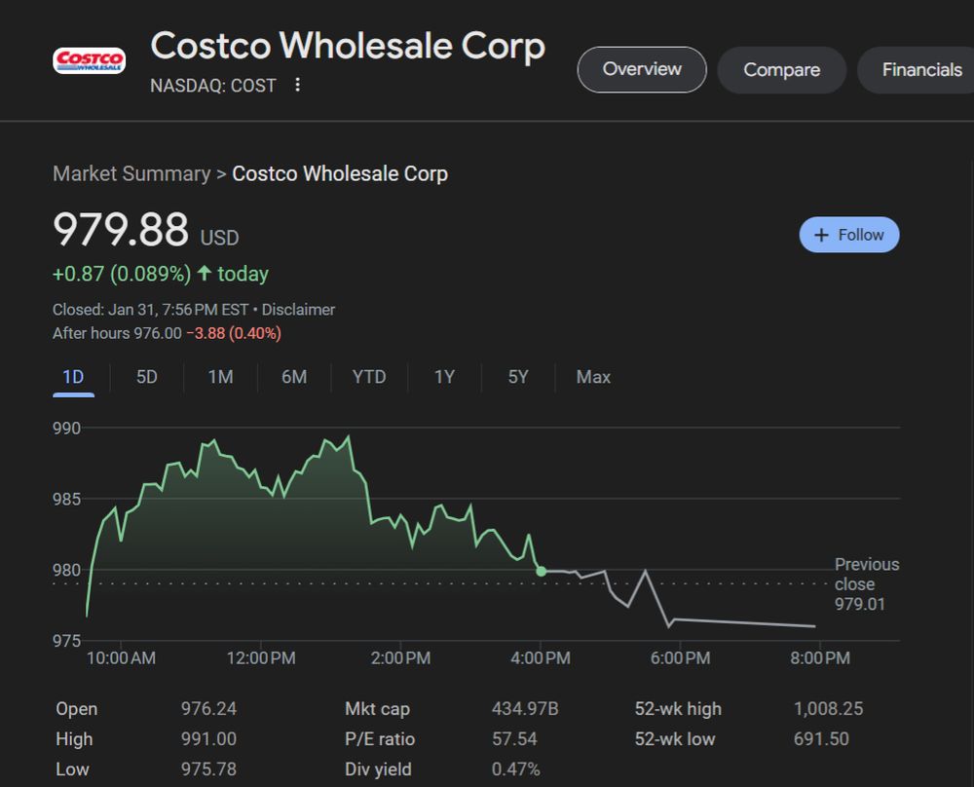The width and height of the screenshot is (974, 787).
Task: Click the Div yield label
Action: click(378, 769)
